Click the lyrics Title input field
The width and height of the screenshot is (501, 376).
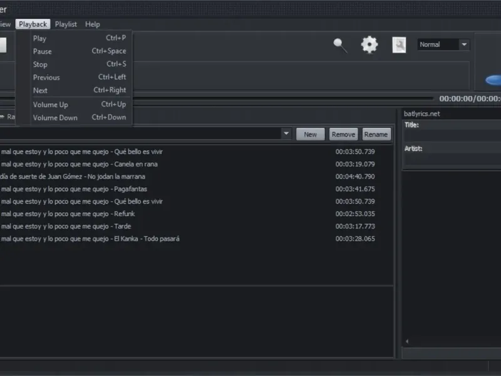[x=451, y=136]
